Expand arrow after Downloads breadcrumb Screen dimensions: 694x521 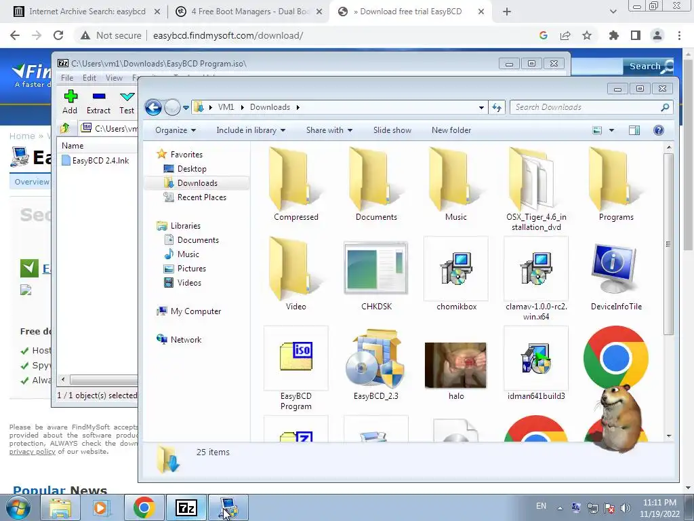pyautogui.click(x=298, y=107)
